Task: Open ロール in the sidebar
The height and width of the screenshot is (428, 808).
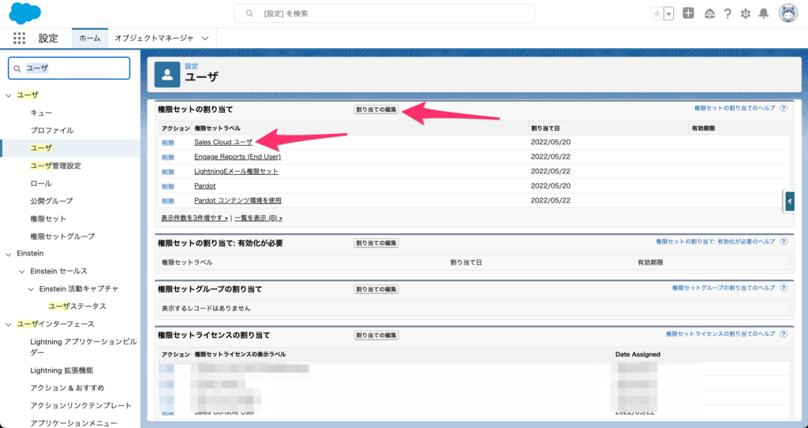Action: (x=41, y=184)
